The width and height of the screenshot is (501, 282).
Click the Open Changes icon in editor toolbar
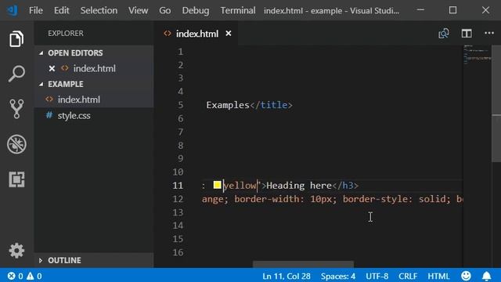tap(444, 33)
